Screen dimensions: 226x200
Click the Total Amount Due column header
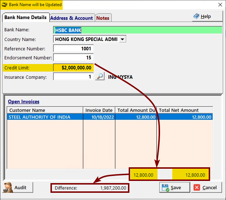click(136, 110)
